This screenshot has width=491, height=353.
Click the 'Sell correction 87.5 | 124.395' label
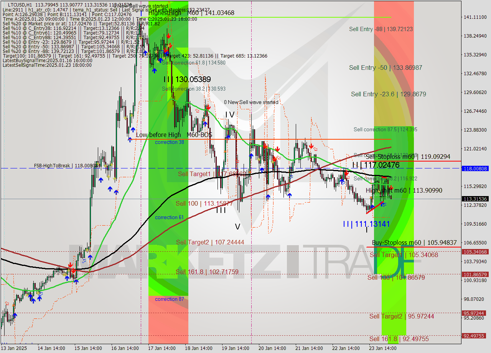[385, 130]
